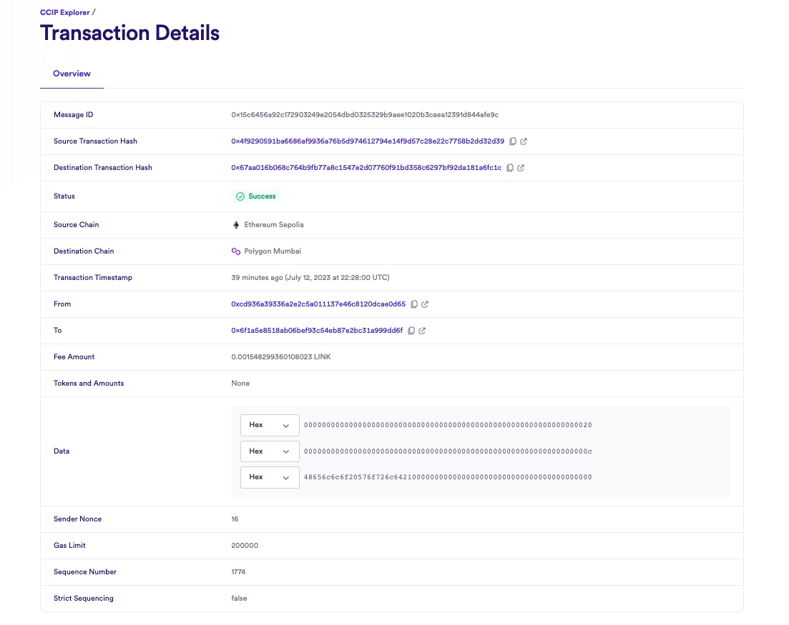The height and width of the screenshot is (625, 789).
Task: Open the destination hash 0x67aa016b link
Action: [x=366, y=168]
